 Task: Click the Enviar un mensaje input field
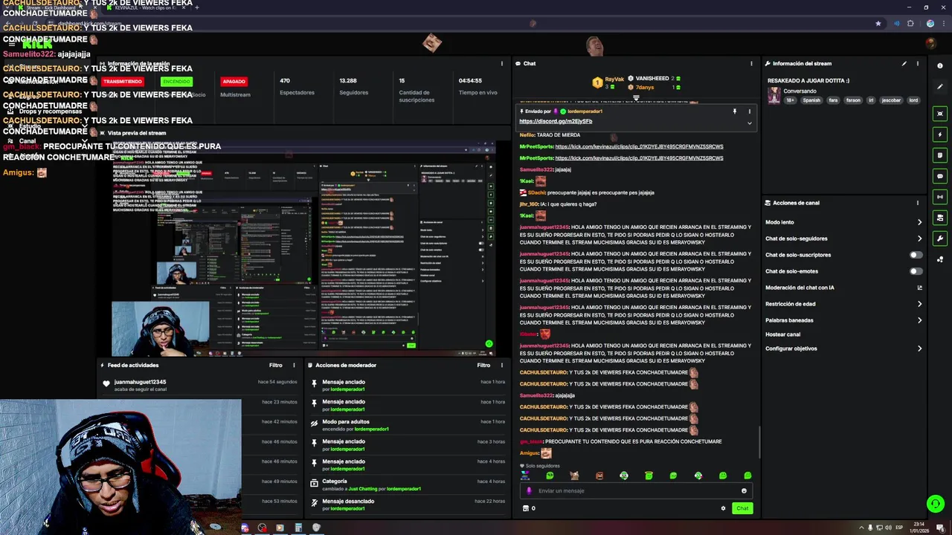click(636, 491)
